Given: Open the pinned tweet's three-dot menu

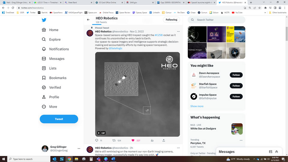Looking at the screenshot, I should click(178, 31).
